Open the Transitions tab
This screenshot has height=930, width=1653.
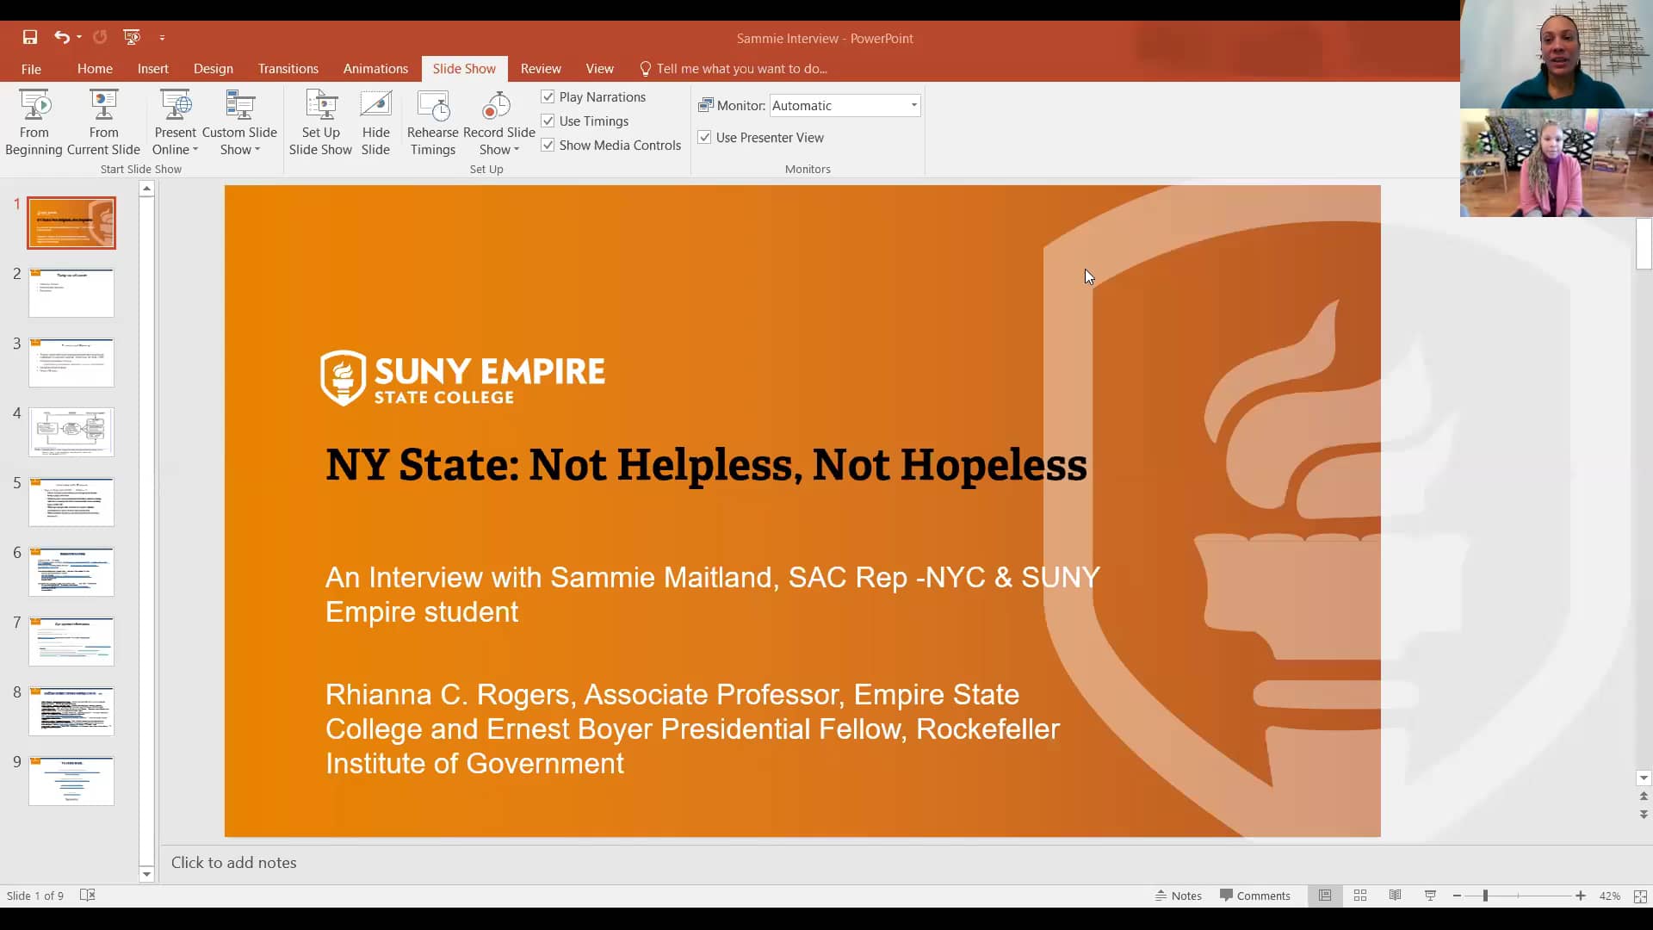point(288,69)
